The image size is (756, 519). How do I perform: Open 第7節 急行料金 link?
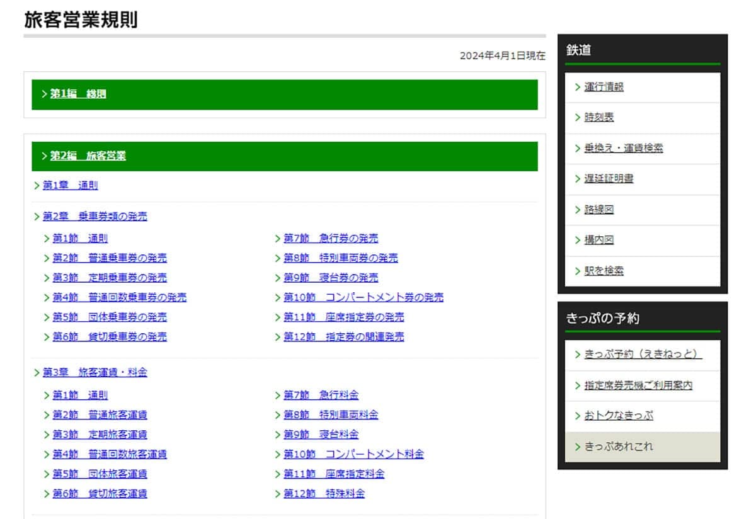(321, 396)
